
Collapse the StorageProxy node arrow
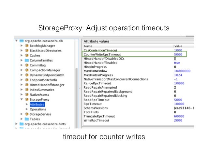(x=22, y=99)
